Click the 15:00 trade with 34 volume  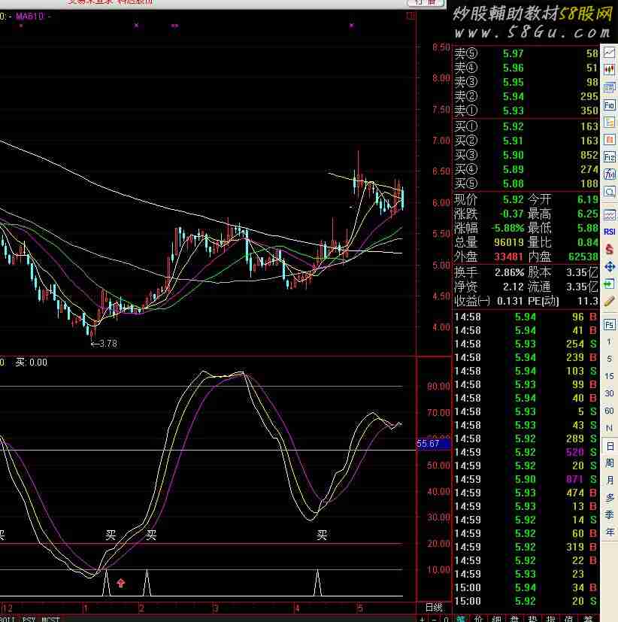click(526, 587)
